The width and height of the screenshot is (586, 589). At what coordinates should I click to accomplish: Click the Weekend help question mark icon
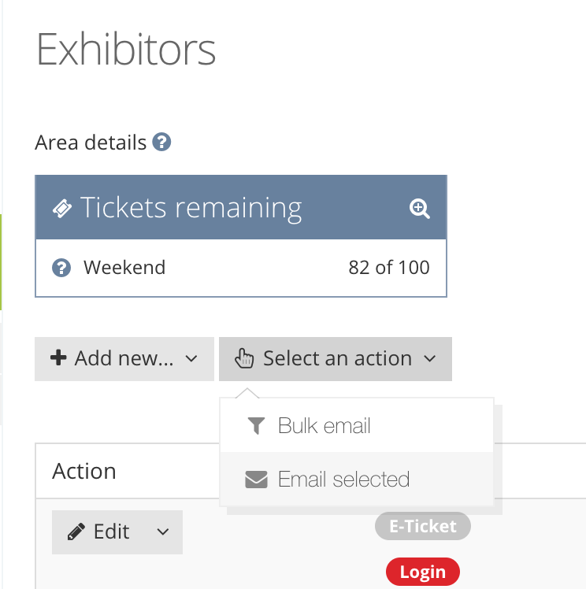click(61, 268)
